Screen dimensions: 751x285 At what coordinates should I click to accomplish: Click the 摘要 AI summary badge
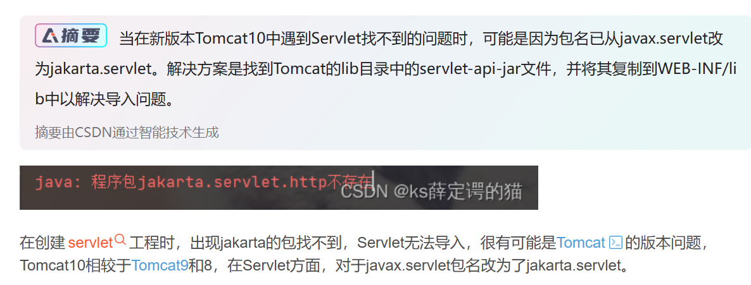tap(71, 35)
